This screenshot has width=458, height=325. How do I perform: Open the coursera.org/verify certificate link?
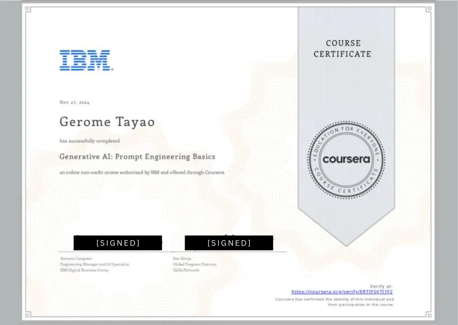pyautogui.click(x=342, y=292)
